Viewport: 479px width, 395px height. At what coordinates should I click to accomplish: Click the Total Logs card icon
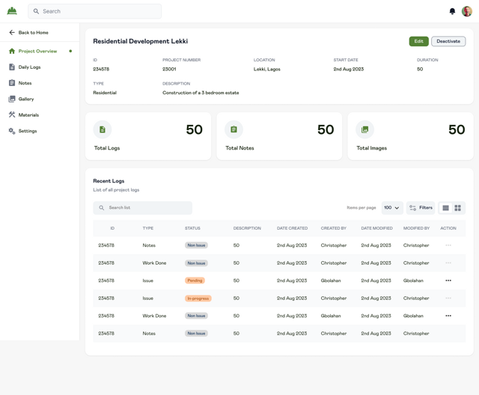[x=103, y=129]
